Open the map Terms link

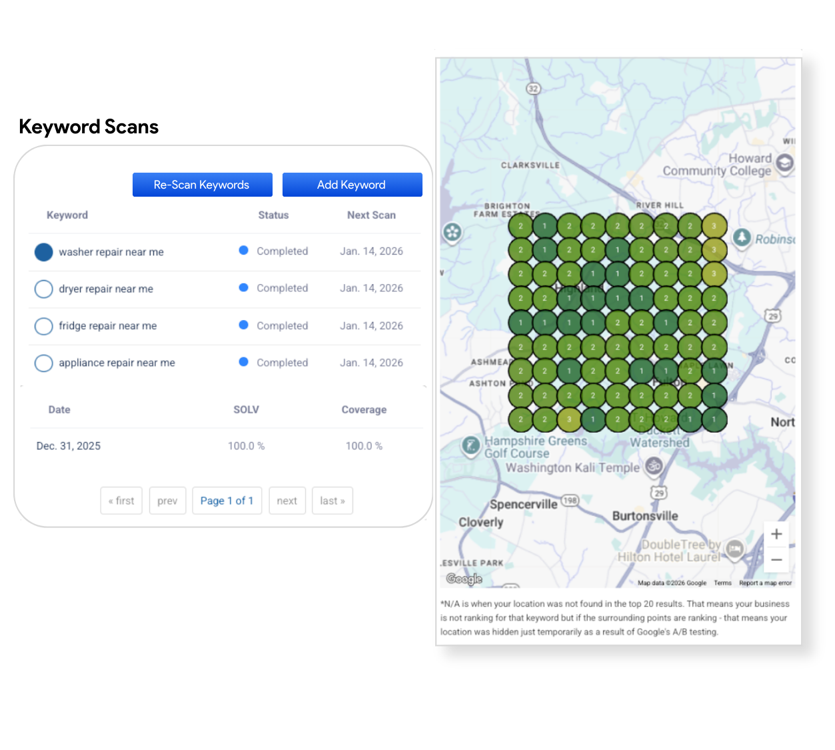(722, 583)
